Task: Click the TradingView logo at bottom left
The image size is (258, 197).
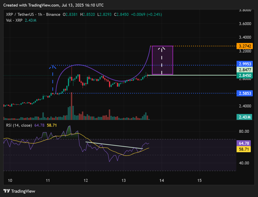Action: (x=19, y=191)
